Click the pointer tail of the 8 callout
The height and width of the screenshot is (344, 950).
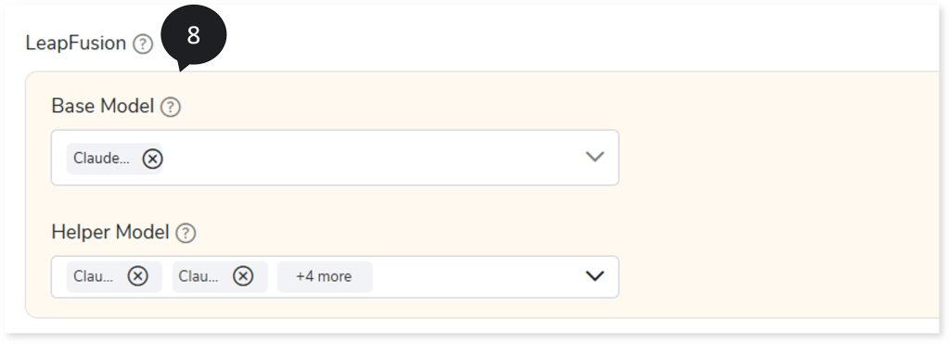point(183,66)
